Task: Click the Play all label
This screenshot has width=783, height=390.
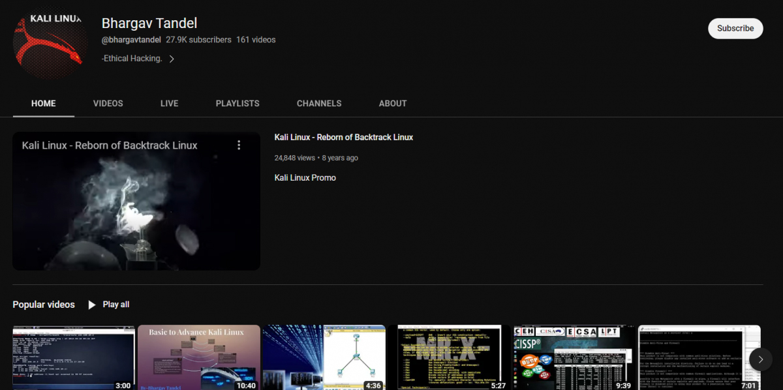Action: 116,305
